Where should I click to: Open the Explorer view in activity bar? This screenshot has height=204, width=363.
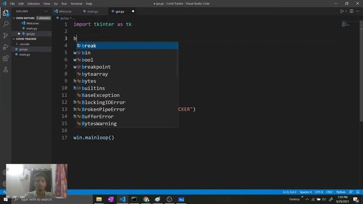[6, 13]
